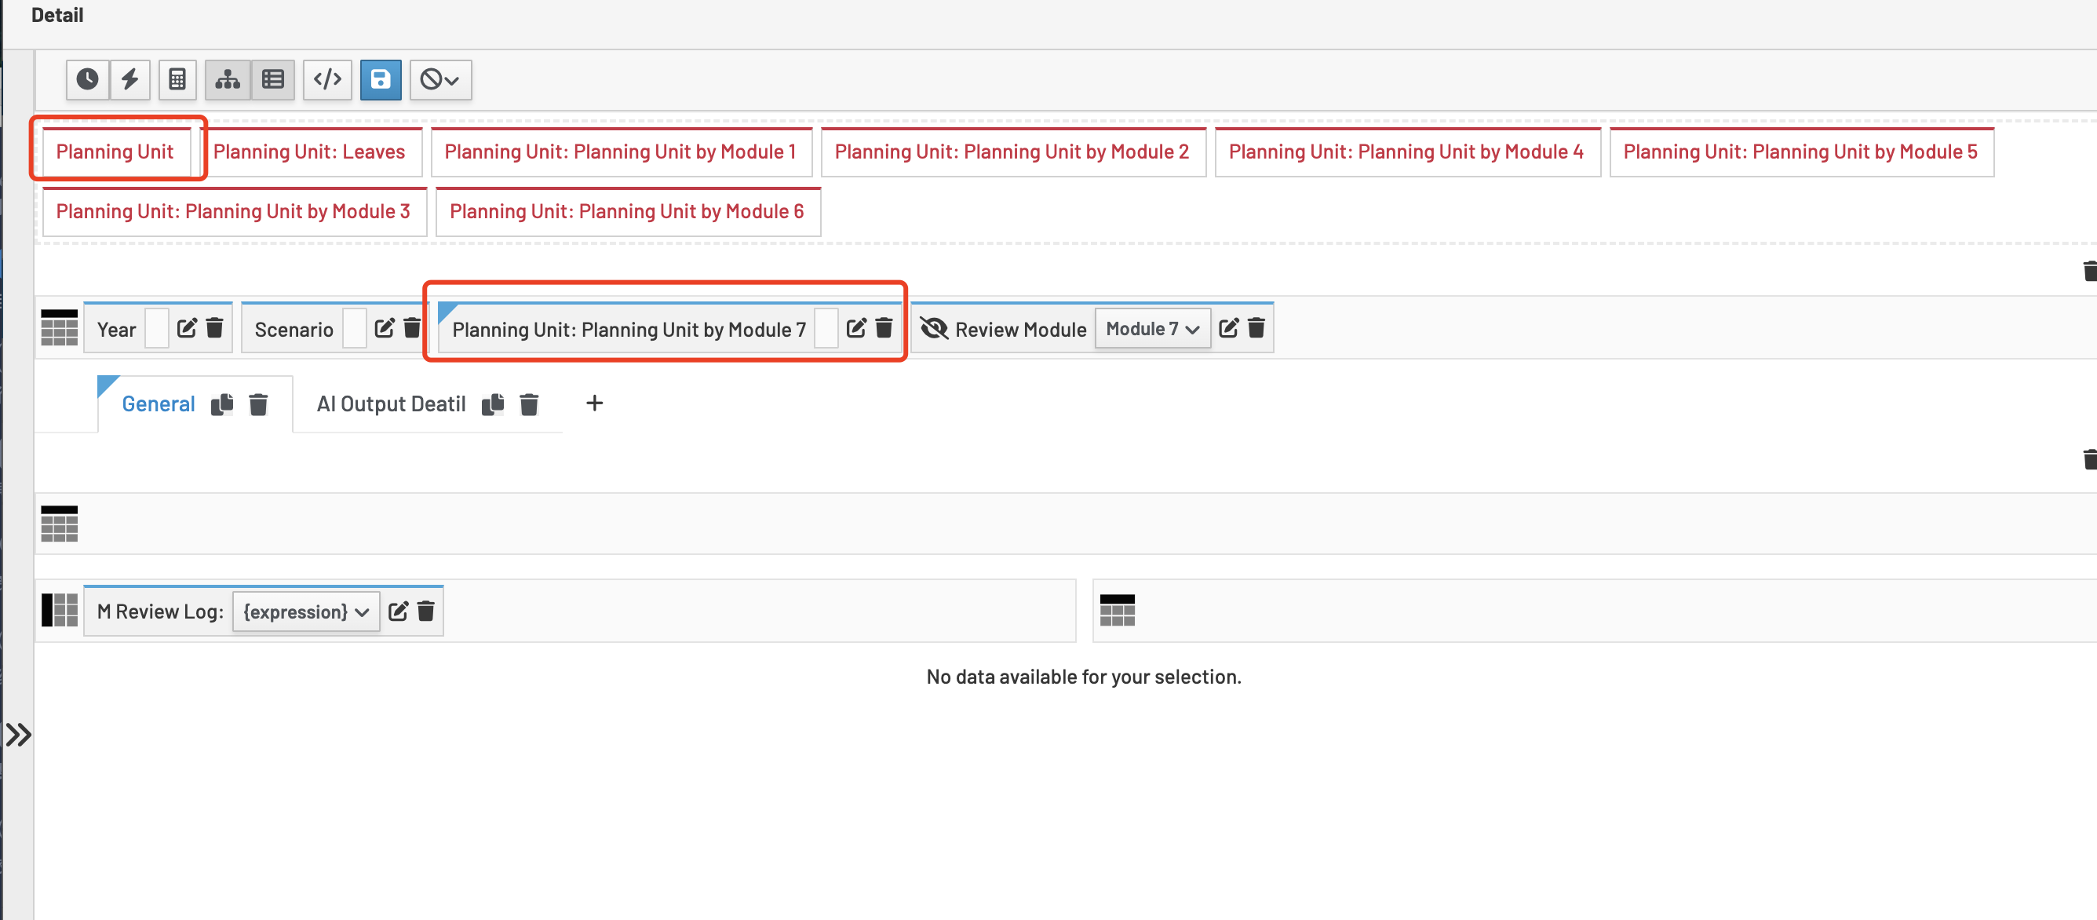2097x920 pixels.
Task: Click the checkbox next to Year
Action: (156, 329)
